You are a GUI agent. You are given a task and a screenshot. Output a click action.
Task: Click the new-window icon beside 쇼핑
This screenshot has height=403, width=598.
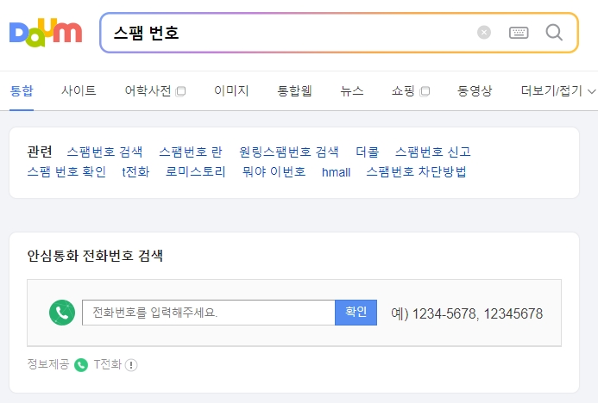425,91
